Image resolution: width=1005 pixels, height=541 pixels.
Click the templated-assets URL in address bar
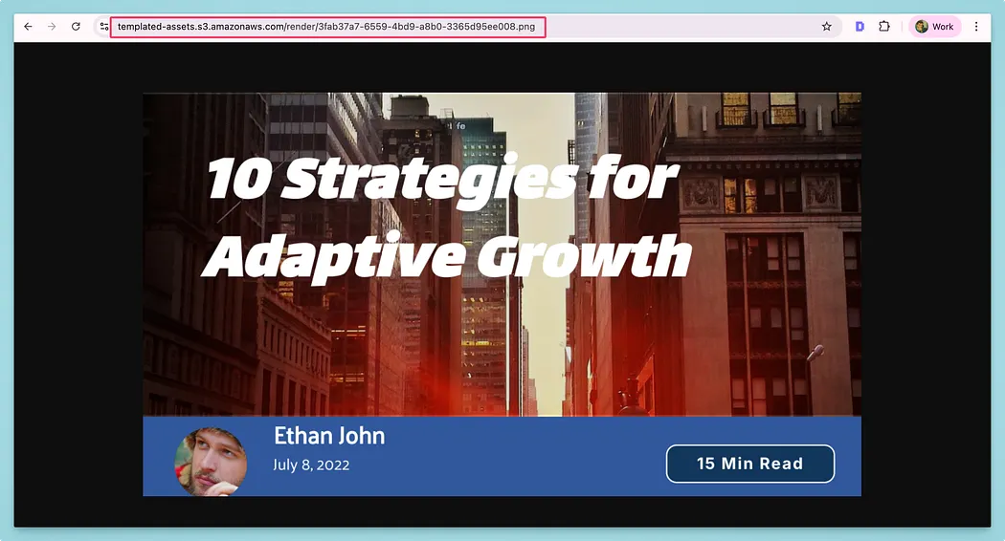(x=326, y=27)
